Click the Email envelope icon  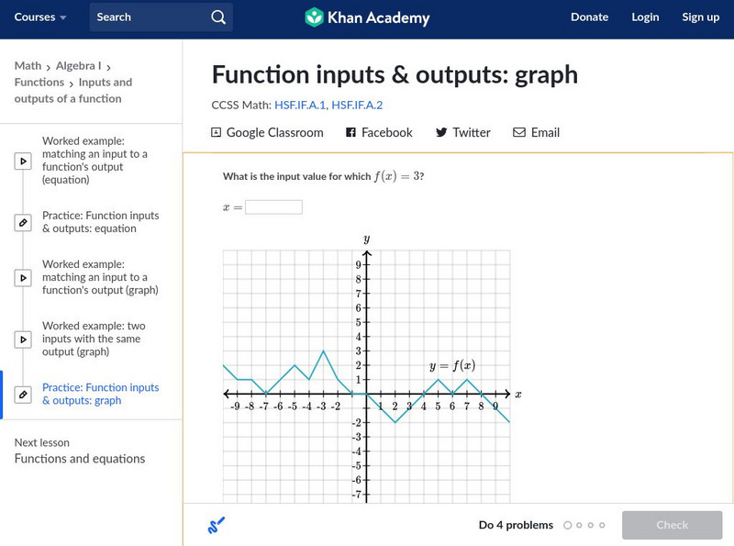click(x=519, y=132)
